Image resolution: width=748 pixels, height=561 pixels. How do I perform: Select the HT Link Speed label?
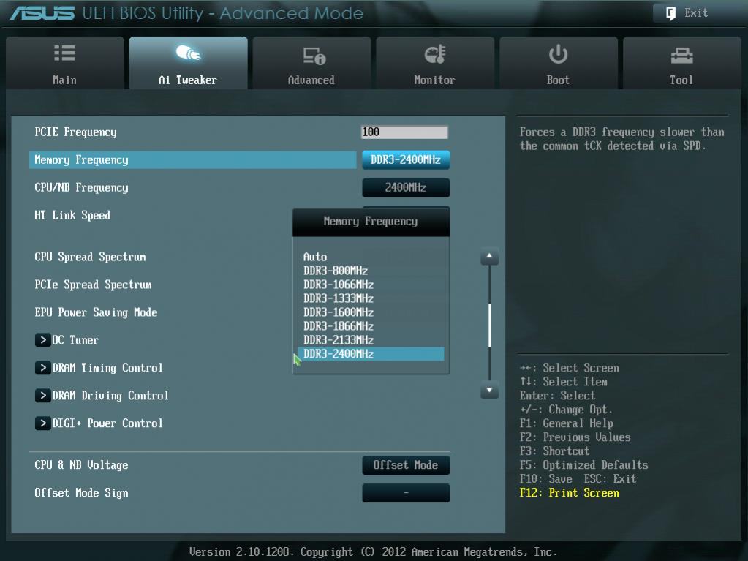point(72,215)
